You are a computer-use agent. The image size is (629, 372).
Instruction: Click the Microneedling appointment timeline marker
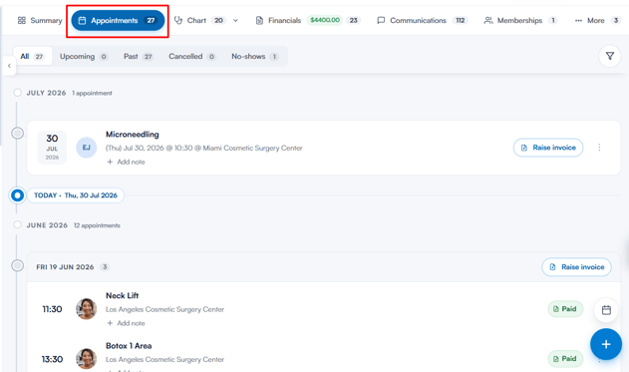click(x=17, y=134)
